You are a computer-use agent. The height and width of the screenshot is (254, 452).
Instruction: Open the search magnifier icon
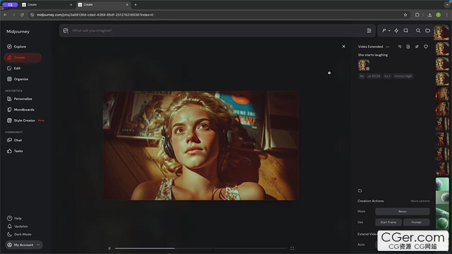pos(418,31)
